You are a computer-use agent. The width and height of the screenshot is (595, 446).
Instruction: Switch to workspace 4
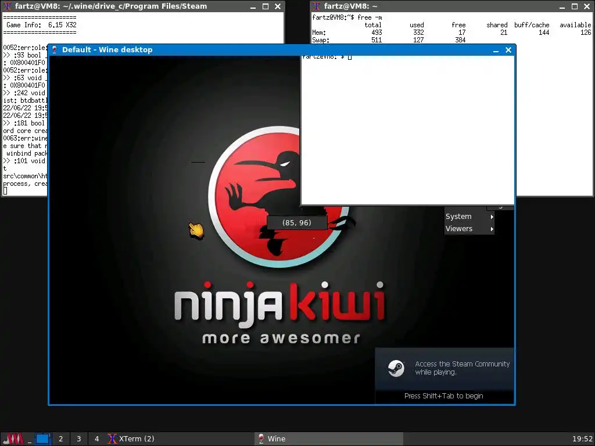point(97,439)
